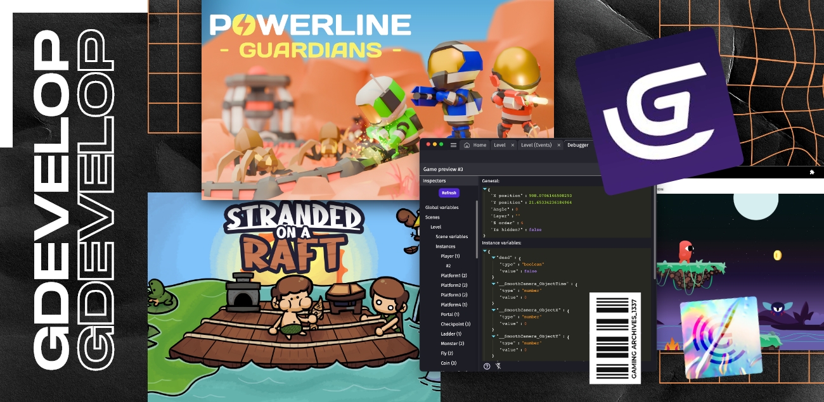Select Player (1) in instances list
The width and height of the screenshot is (824, 402).
point(449,256)
